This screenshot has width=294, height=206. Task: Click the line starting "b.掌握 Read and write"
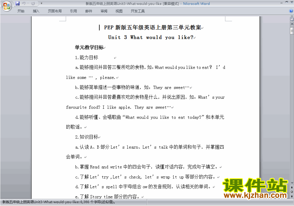click(x=147, y=167)
